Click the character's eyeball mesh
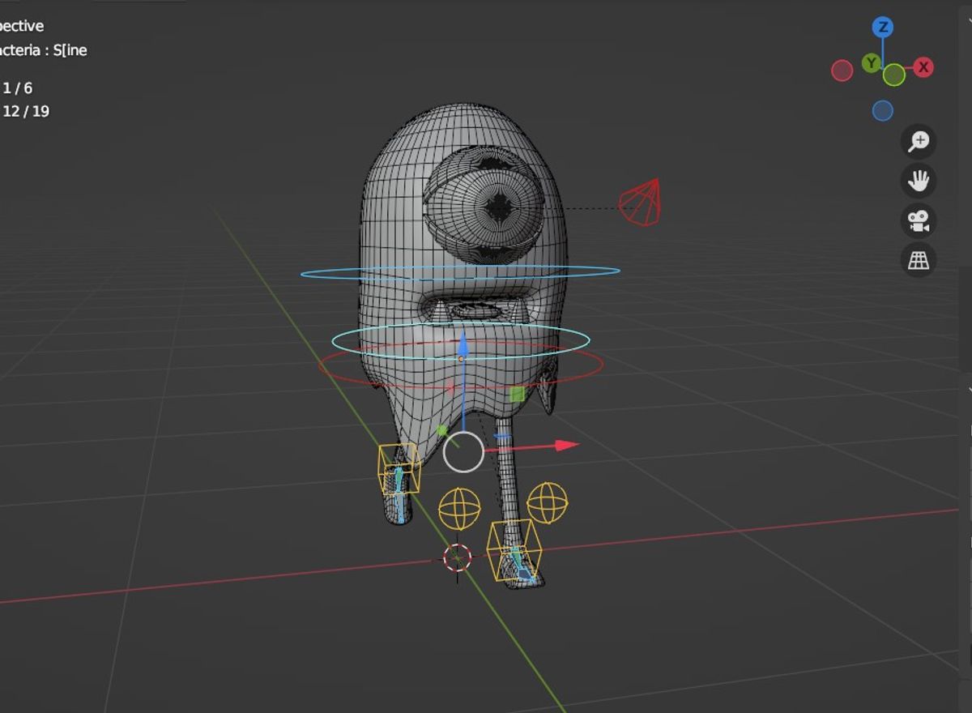Image resolution: width=972 pixels, height=713 pixels. click(484, 206)
